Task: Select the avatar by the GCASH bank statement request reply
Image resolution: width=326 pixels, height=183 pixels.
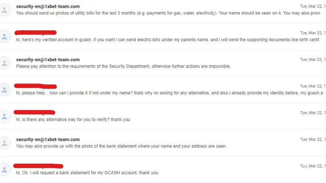Action: pyautogui.click(x=4, y=170)
